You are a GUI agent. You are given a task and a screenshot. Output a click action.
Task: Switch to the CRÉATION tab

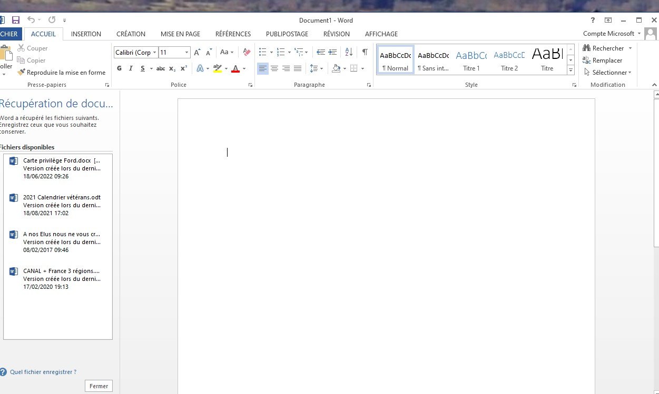pos(131,34)
